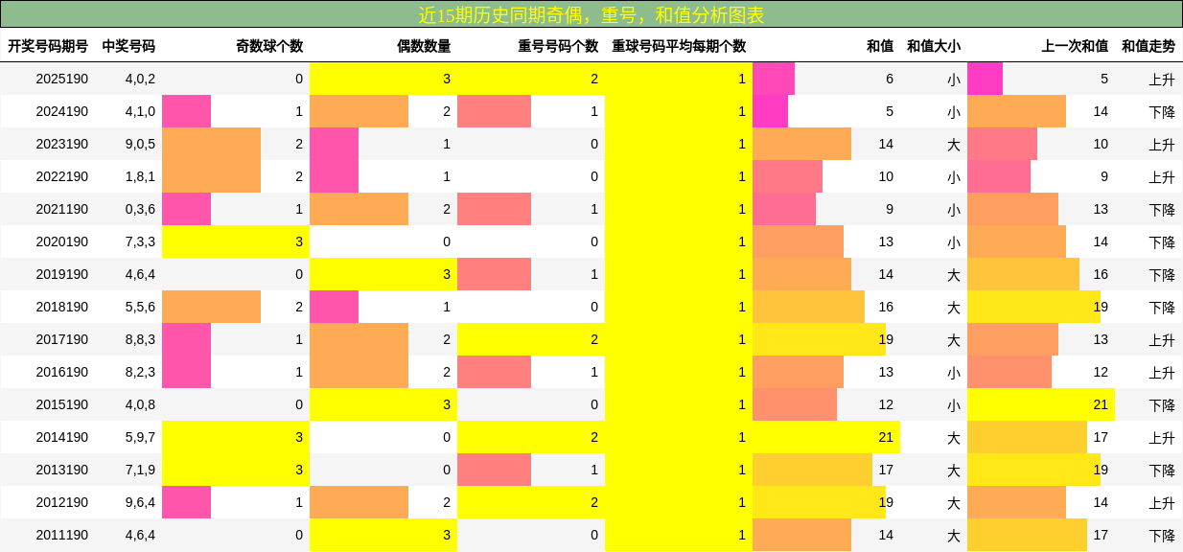Click previous sum 10 in row 2023190
This screenshot has width=1183, height=552.
click(1101, 144)
